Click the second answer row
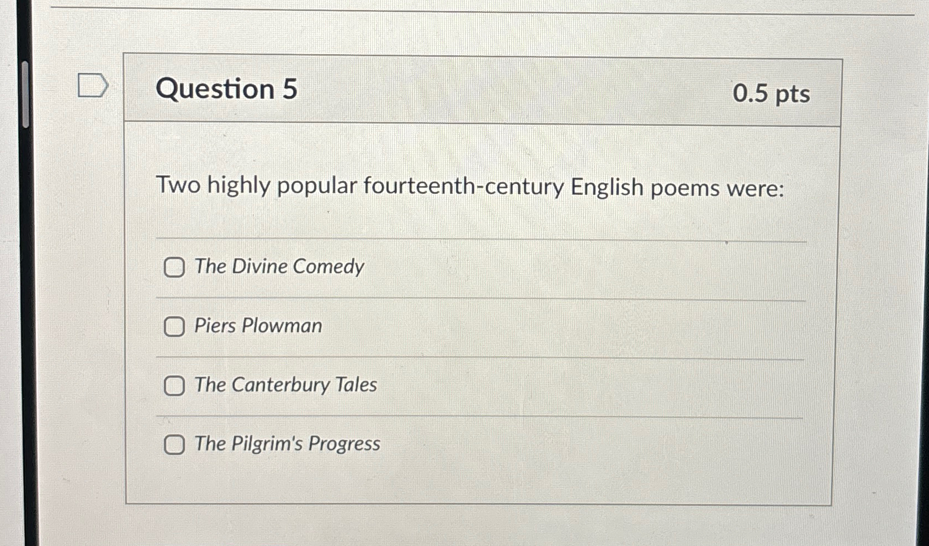 480,327
